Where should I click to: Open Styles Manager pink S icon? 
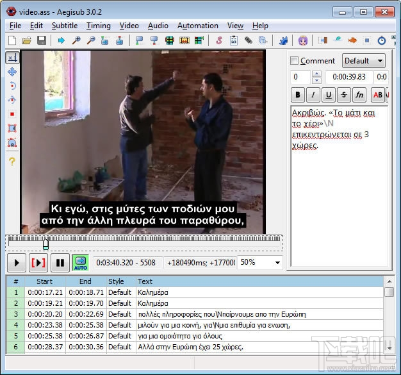tap(219, 40)
